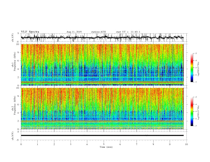Click the "ch.1(V)" vertical axis label

click(13, 38)
